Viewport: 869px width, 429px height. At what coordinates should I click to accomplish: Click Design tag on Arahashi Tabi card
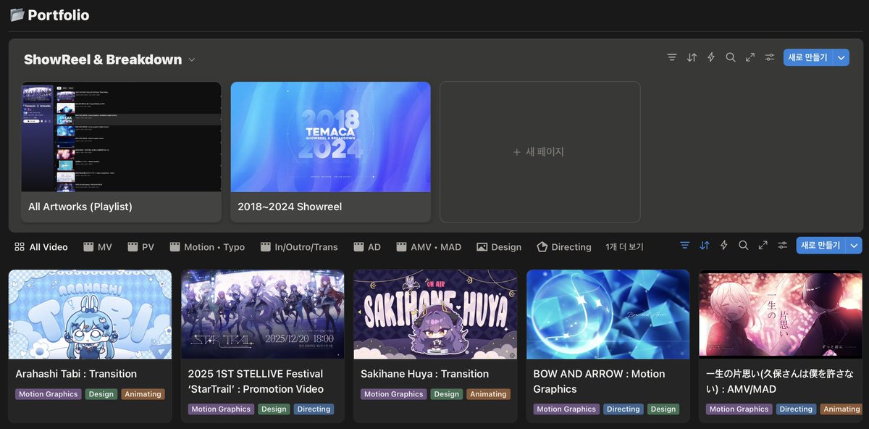(x=101, y=394)
